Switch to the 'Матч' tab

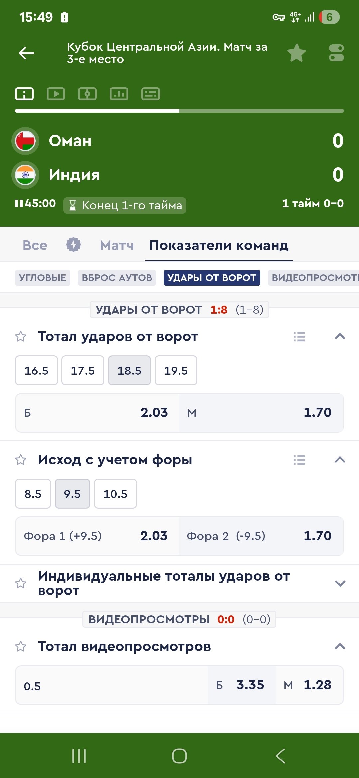click(117, 245)
